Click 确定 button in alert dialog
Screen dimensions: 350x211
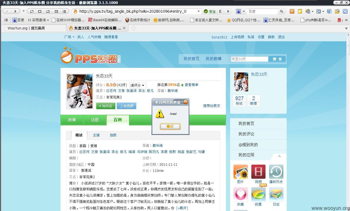pyautogui.click(x=170, y=126)
